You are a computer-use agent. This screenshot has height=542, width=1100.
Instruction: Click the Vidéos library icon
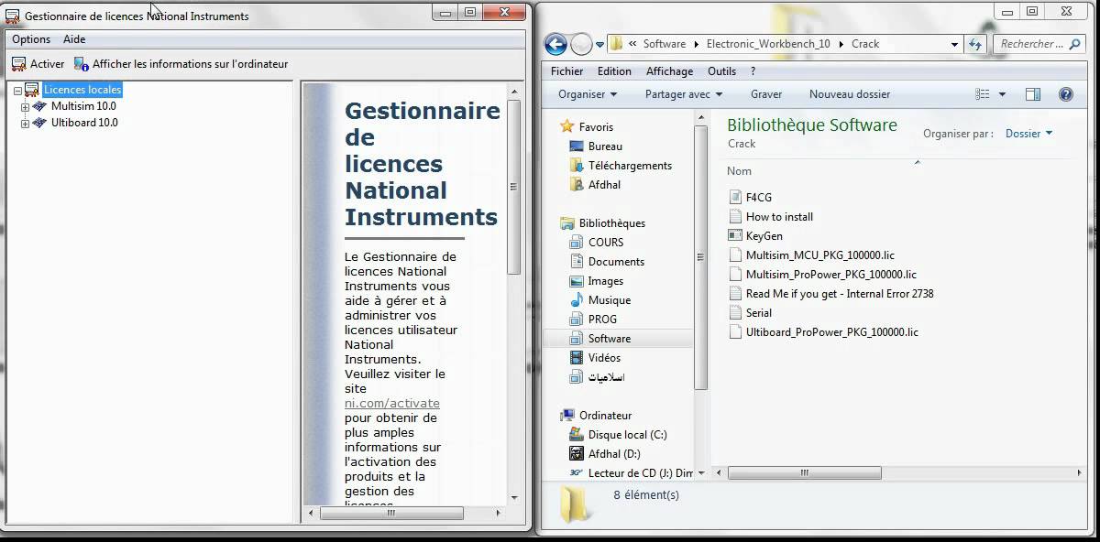click(577, 358)
